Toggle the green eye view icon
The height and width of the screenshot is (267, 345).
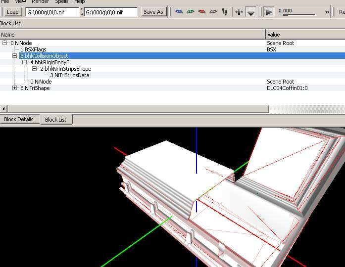(191, 12)
